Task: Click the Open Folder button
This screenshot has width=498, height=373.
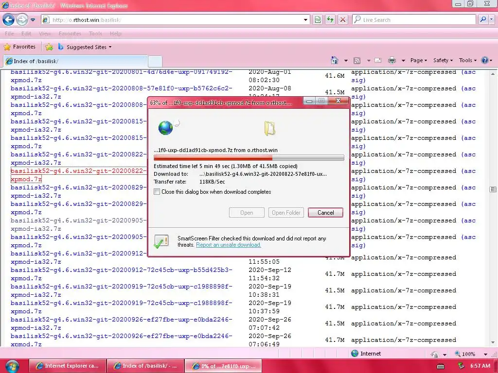Action: pos(286,213)
